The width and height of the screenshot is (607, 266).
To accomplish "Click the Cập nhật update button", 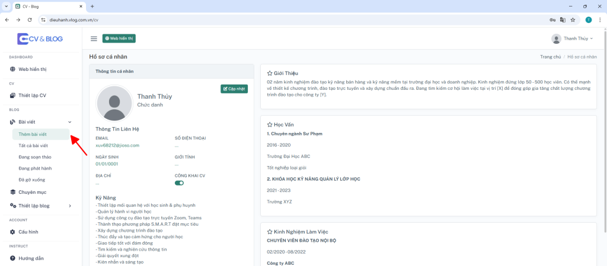I will click(234, 89).
